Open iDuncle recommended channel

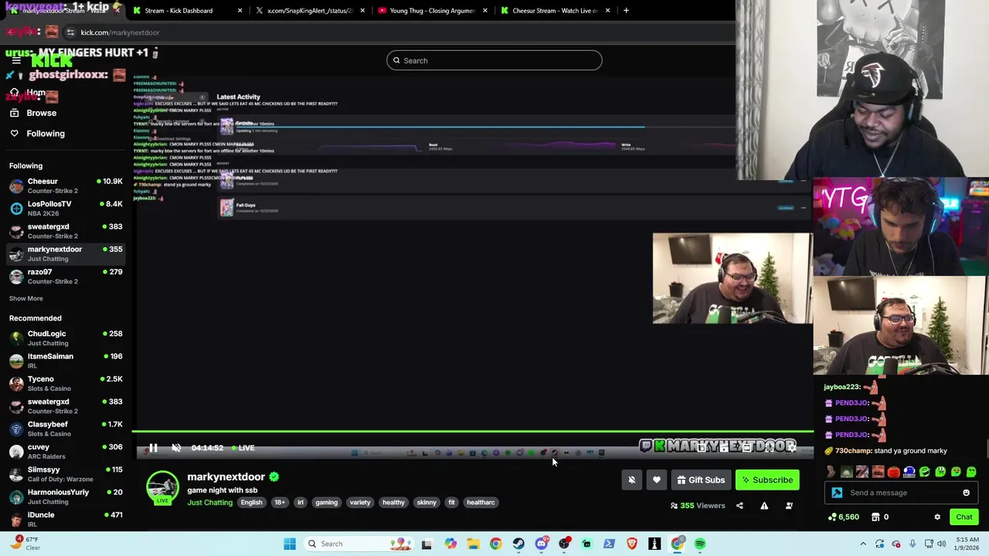pyautogui.click(x=66, y=519)
